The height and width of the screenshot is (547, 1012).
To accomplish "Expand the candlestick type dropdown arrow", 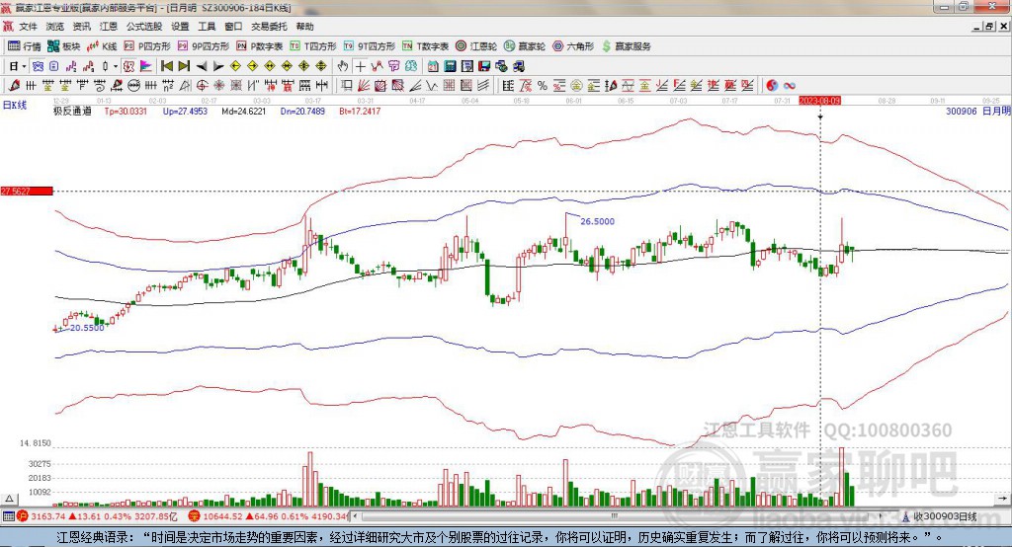I will (x=116, y=66).
